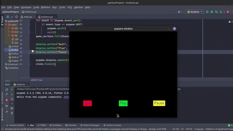Click the while True breadcrumb below editor
This screenshot has height=131, width=233.
pos(36,80)
